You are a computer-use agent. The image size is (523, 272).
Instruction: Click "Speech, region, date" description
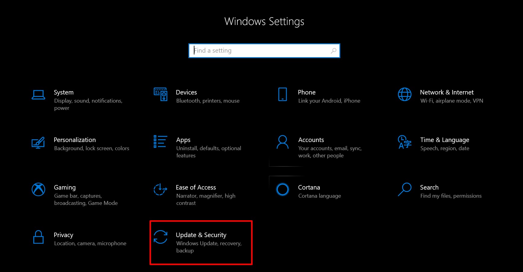pyautogui.click(x=445, y=148)
